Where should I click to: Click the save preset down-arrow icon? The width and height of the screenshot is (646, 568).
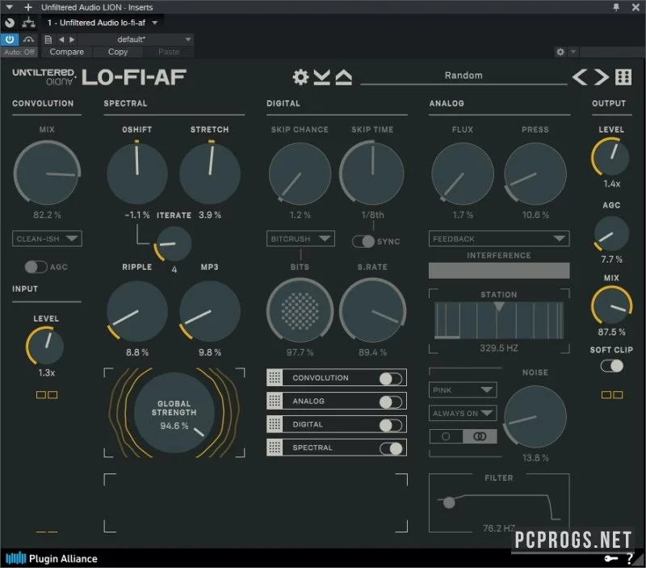[321, 77]
